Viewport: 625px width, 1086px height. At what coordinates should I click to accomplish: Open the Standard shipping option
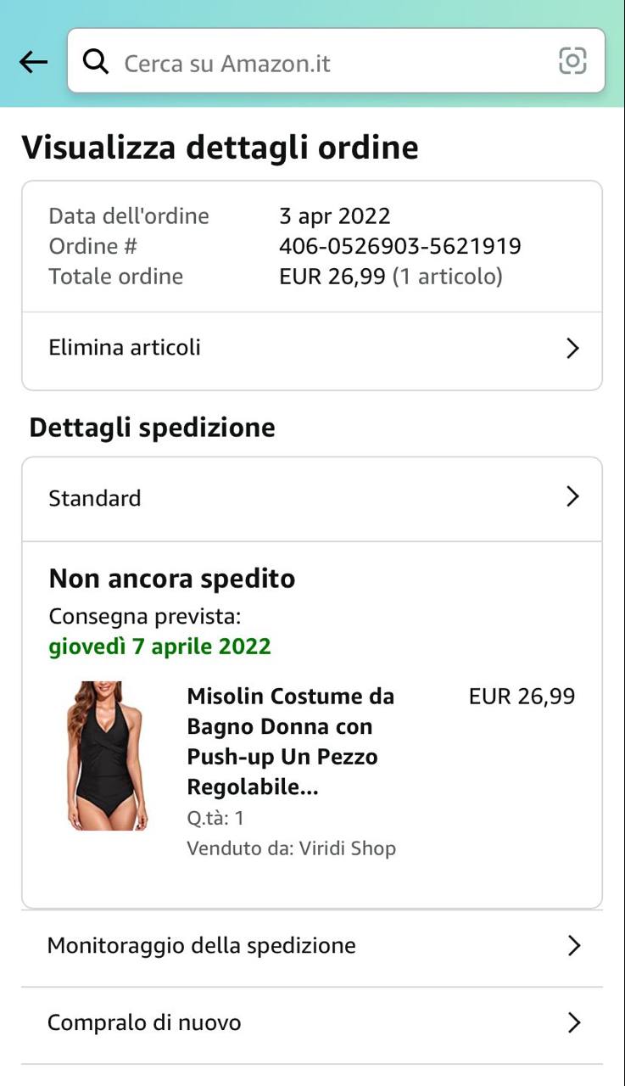coord(95,498)
